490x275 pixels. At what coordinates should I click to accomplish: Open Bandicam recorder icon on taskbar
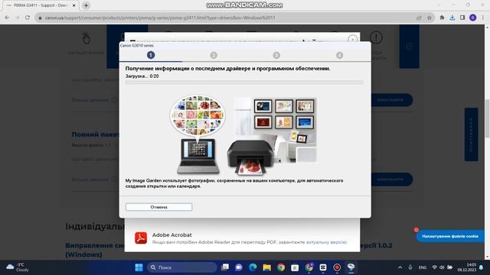pyautogui.click(x=337, y=267)
